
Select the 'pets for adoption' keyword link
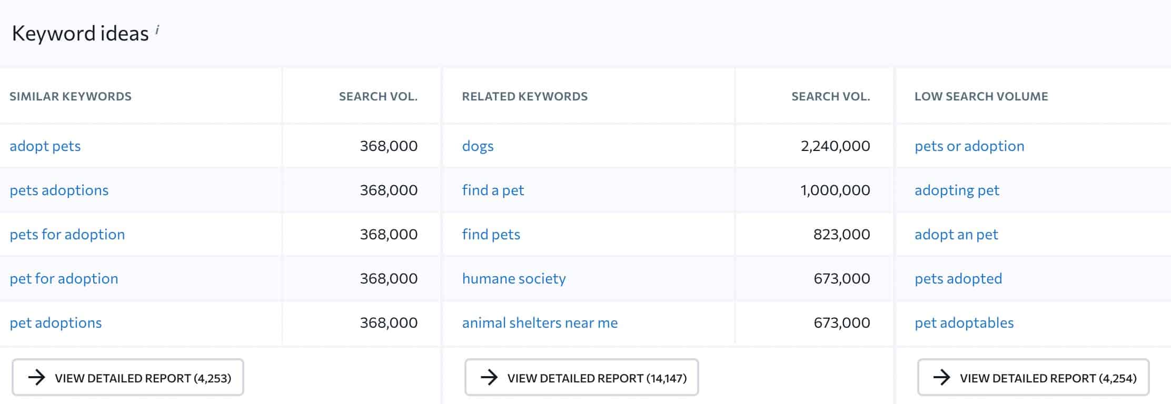tap(67, 234)
